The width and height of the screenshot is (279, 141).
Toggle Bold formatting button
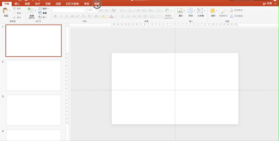55,16
